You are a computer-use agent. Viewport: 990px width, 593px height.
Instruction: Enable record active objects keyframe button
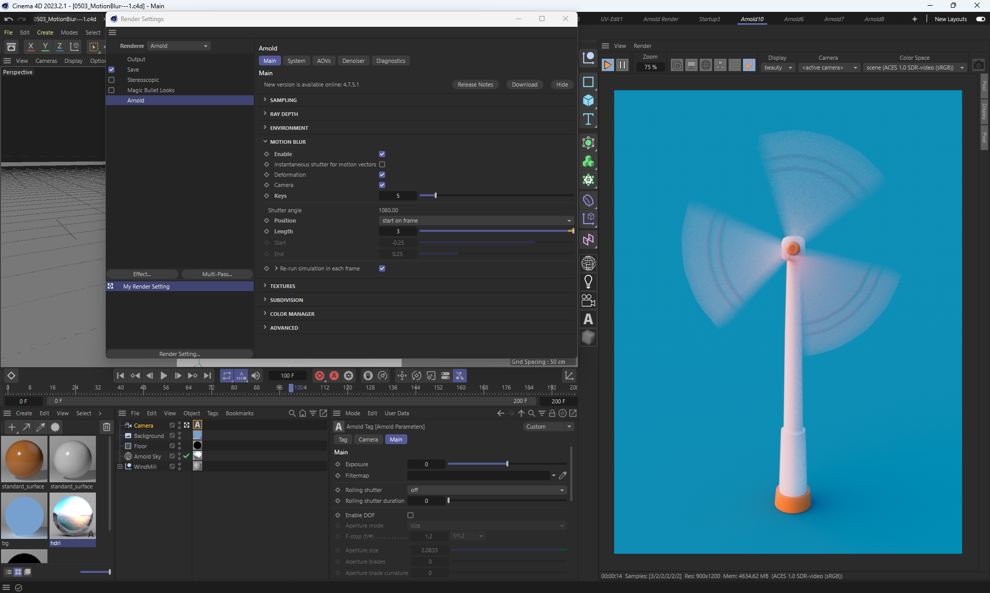320,376
